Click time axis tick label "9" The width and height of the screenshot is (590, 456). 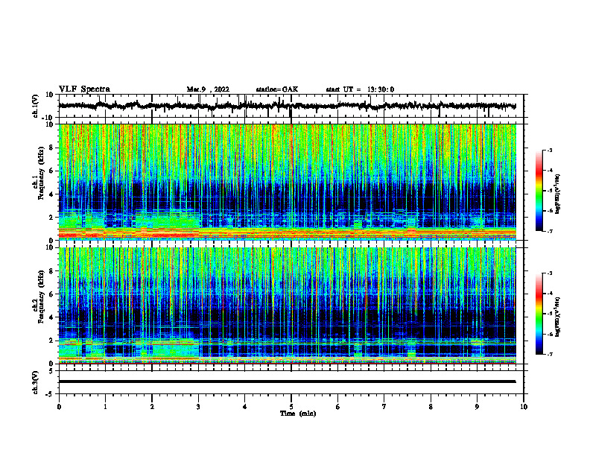[477, 407]
